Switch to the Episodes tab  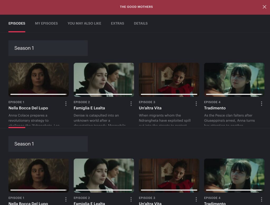pos(17,23)
